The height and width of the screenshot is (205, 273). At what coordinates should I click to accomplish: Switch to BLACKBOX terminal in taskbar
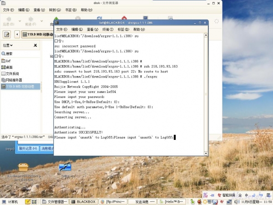point(84,201)
